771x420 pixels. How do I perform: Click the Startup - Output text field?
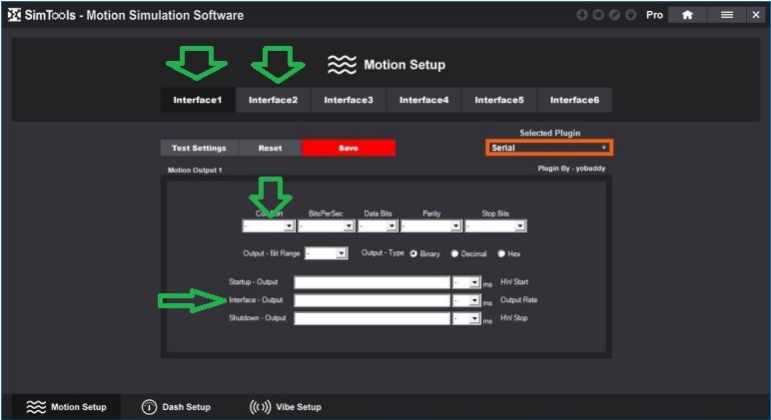point(373,282)
